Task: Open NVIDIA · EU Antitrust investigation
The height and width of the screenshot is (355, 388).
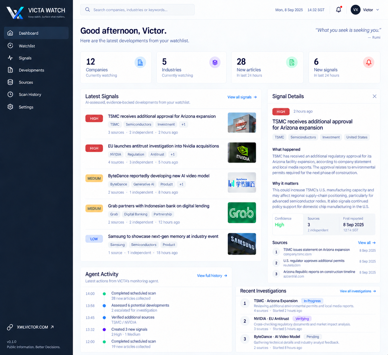Action: pos(308,324)
